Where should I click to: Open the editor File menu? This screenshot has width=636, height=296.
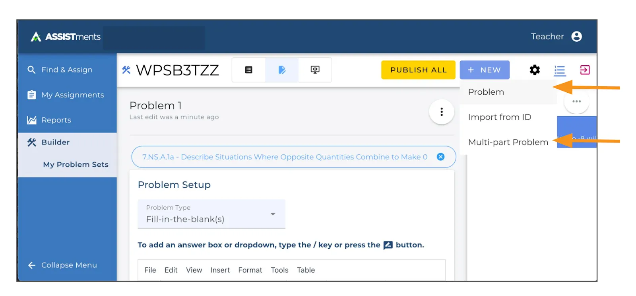[150, 270]
